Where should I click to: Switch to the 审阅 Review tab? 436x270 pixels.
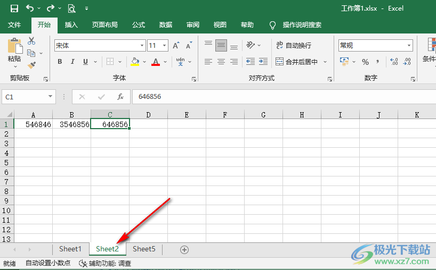point(193,25)
